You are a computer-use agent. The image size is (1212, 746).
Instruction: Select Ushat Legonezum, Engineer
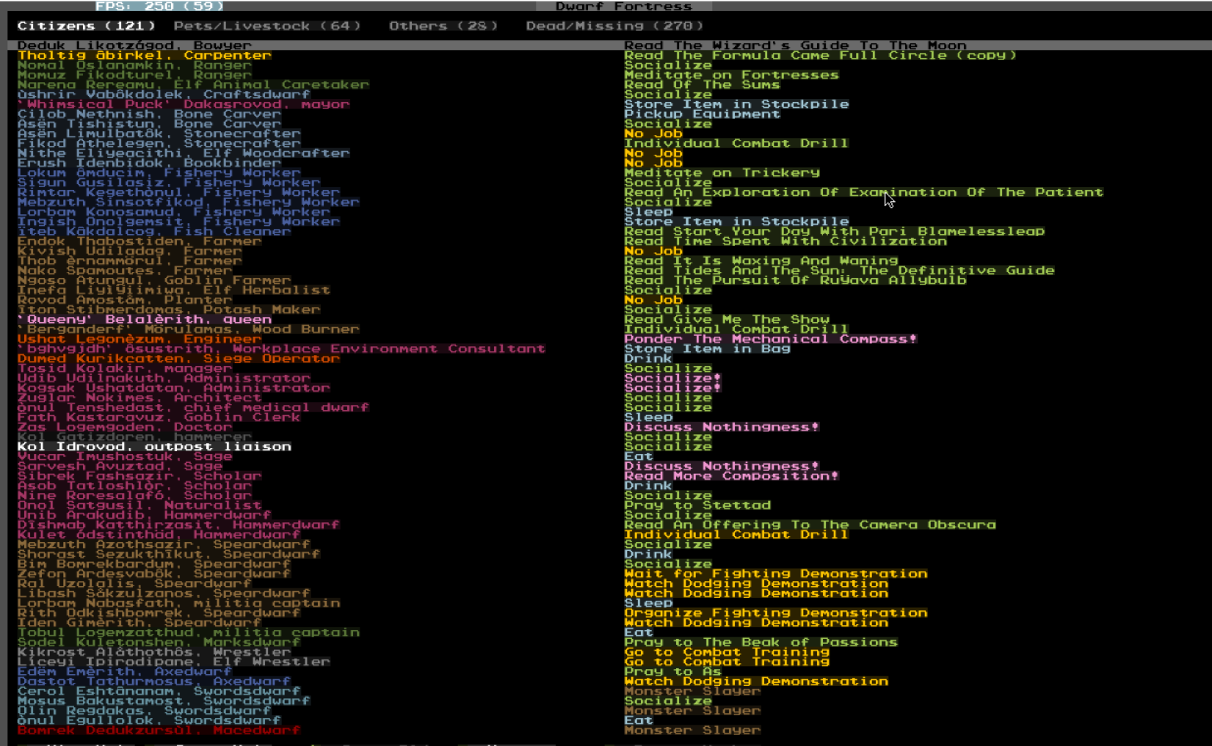coord(139,339)
